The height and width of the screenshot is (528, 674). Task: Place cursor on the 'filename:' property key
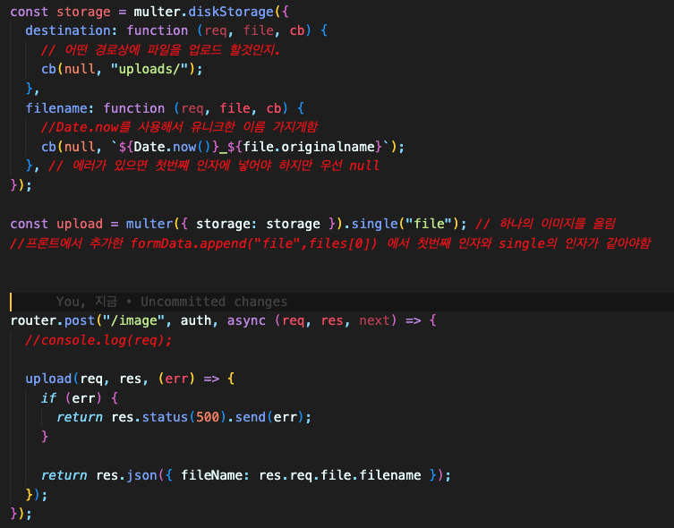[60, 108]
